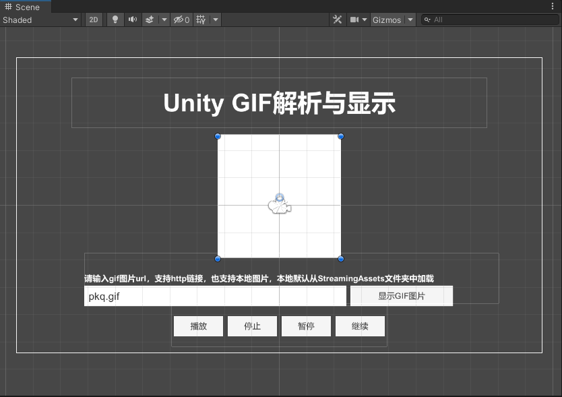
Task: Open the Gizmos dropdown arrow
Action: tap(410, 20)
